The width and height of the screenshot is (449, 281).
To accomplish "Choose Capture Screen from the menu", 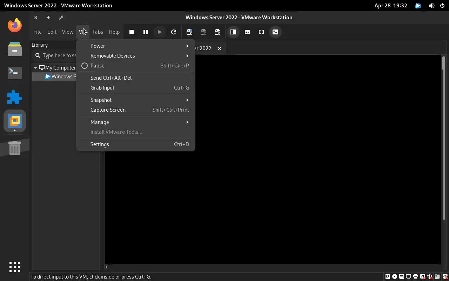I will (x=136, y=110).
